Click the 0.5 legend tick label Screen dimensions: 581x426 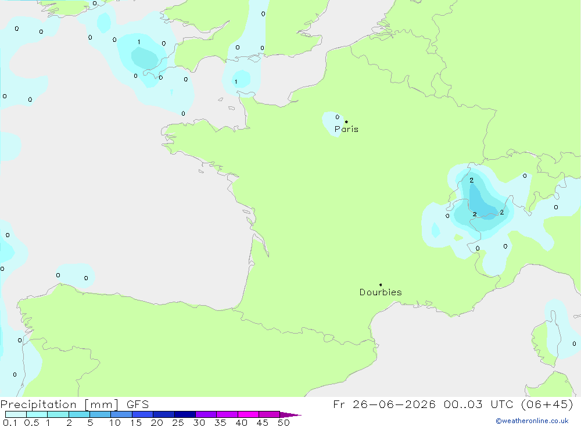pyautogui.click(x=31, y=423)
